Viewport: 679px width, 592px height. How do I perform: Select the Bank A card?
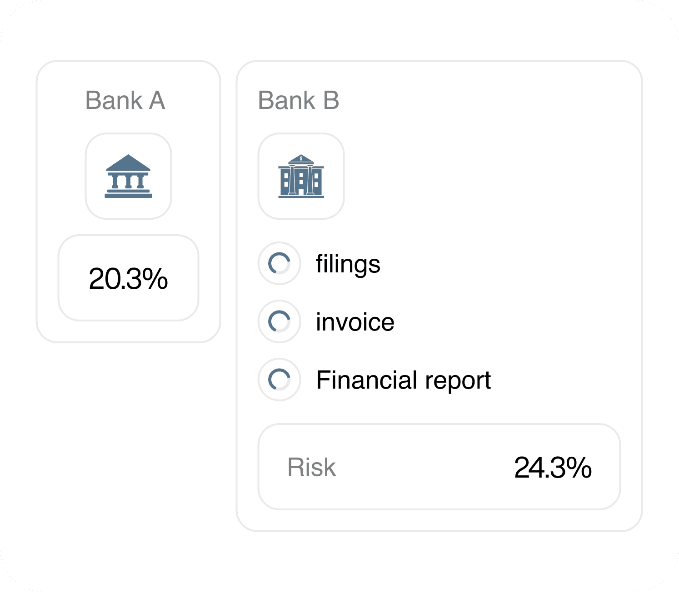[x=129, y=202]
